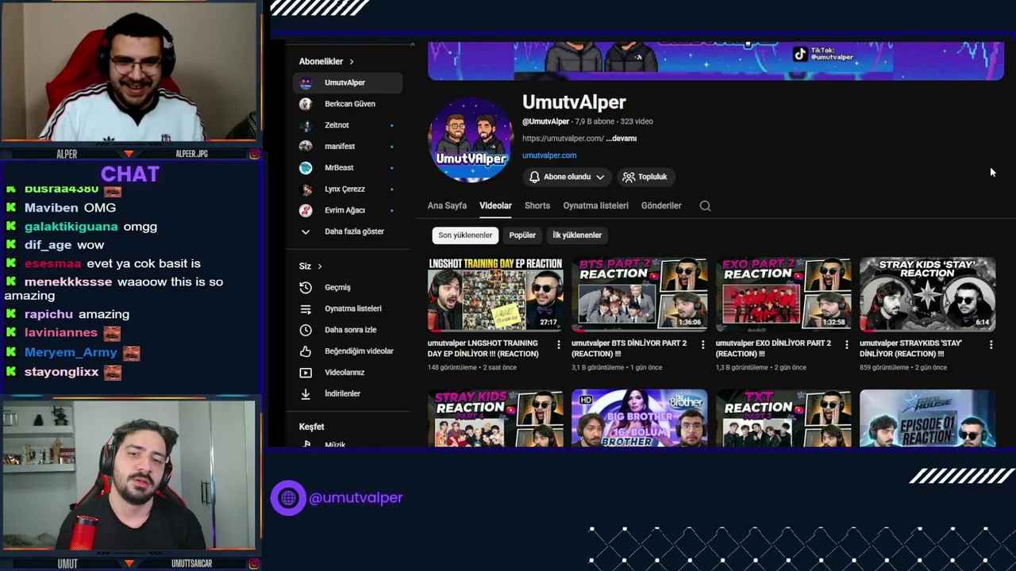Click umutvalper EXO DİNLİYOR PART 2 title

[774, 348]
